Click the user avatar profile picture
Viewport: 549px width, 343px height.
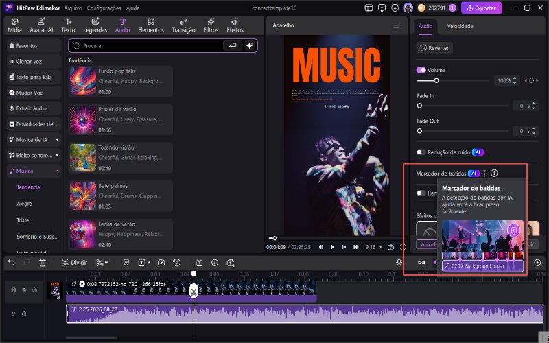[x=408, y=8]
